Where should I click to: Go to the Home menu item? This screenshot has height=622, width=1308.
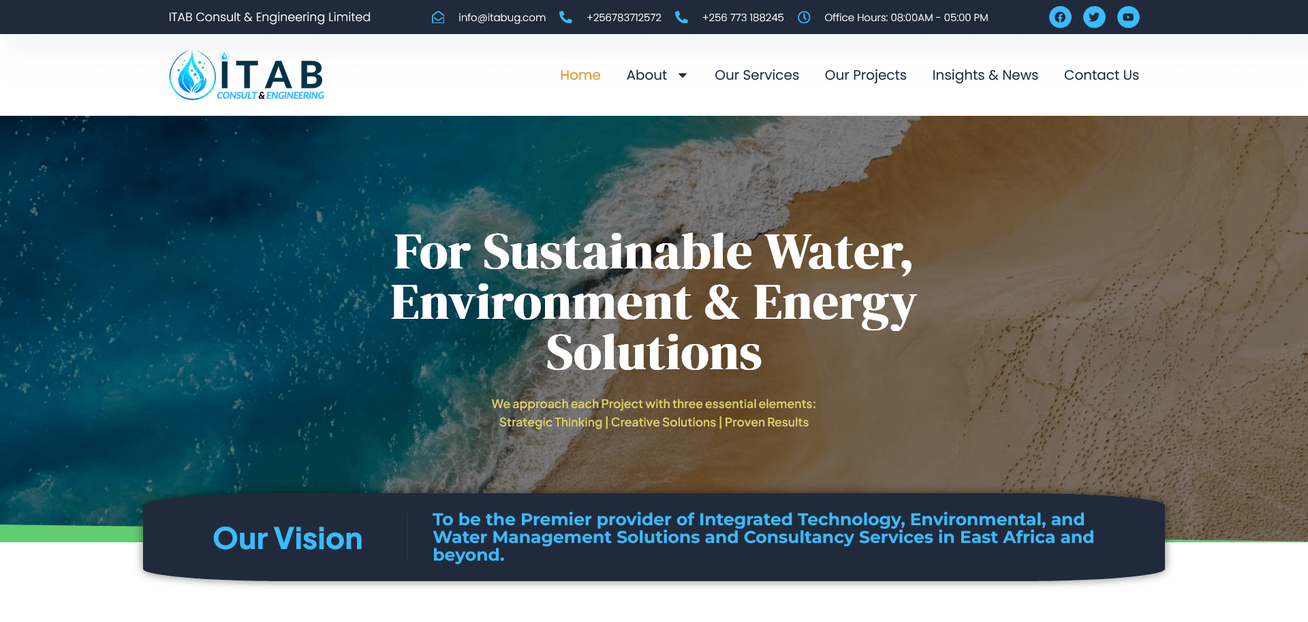pos(580,75)
